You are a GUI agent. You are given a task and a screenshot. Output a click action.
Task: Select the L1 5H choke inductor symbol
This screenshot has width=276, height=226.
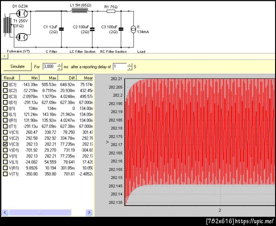(80, 11)
